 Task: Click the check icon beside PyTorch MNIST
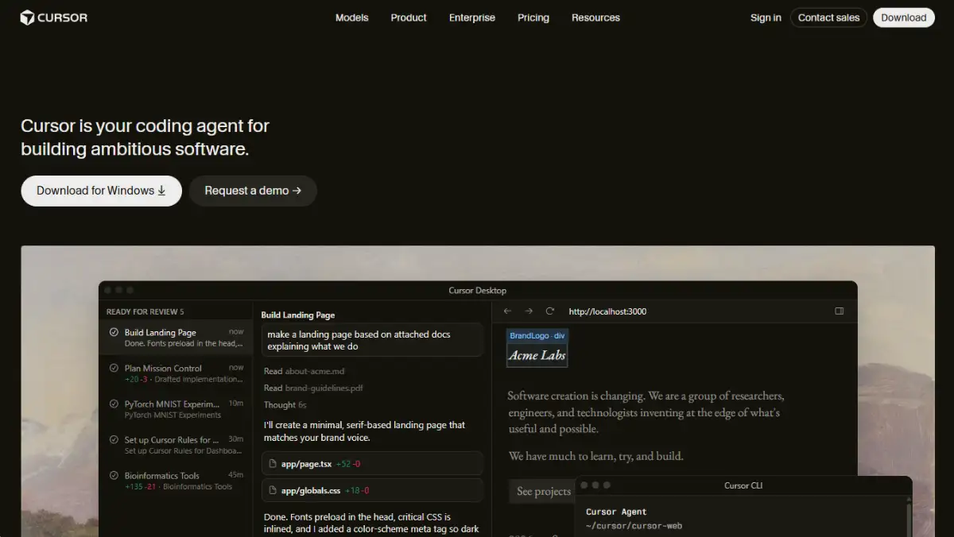(114, 404)
